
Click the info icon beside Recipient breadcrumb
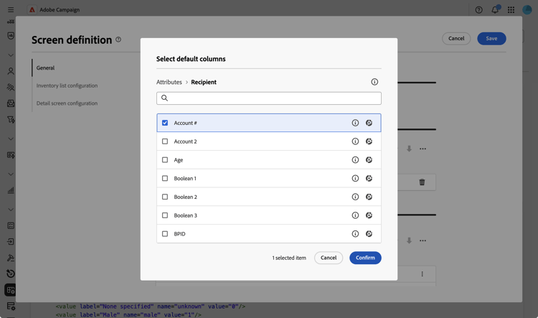click(374, 82)
